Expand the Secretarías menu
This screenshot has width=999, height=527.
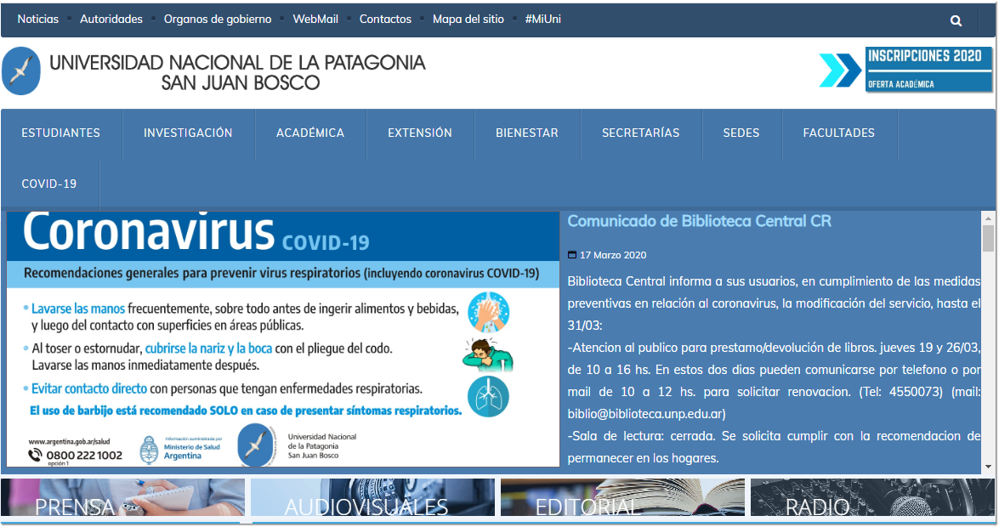point(640,133)
